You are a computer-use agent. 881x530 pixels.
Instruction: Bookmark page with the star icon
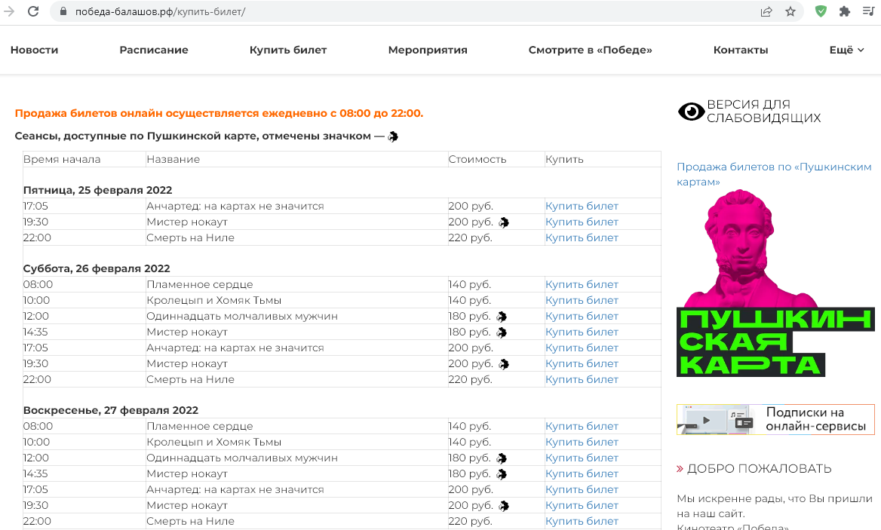(790, 11)
